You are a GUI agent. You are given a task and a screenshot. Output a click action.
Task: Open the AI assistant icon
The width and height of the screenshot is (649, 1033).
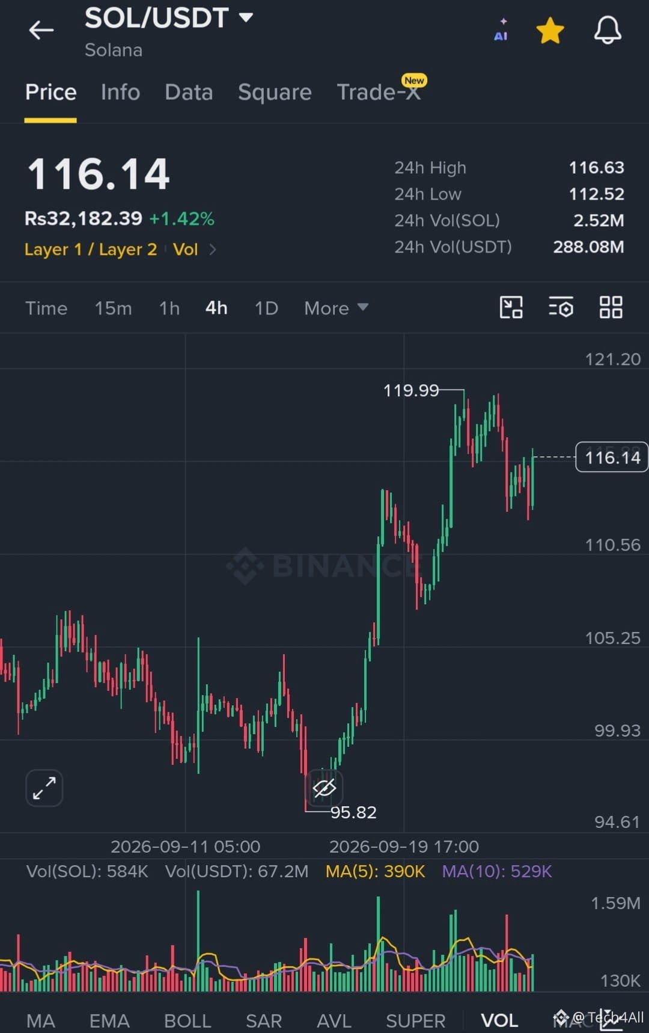tap(501, 30)
